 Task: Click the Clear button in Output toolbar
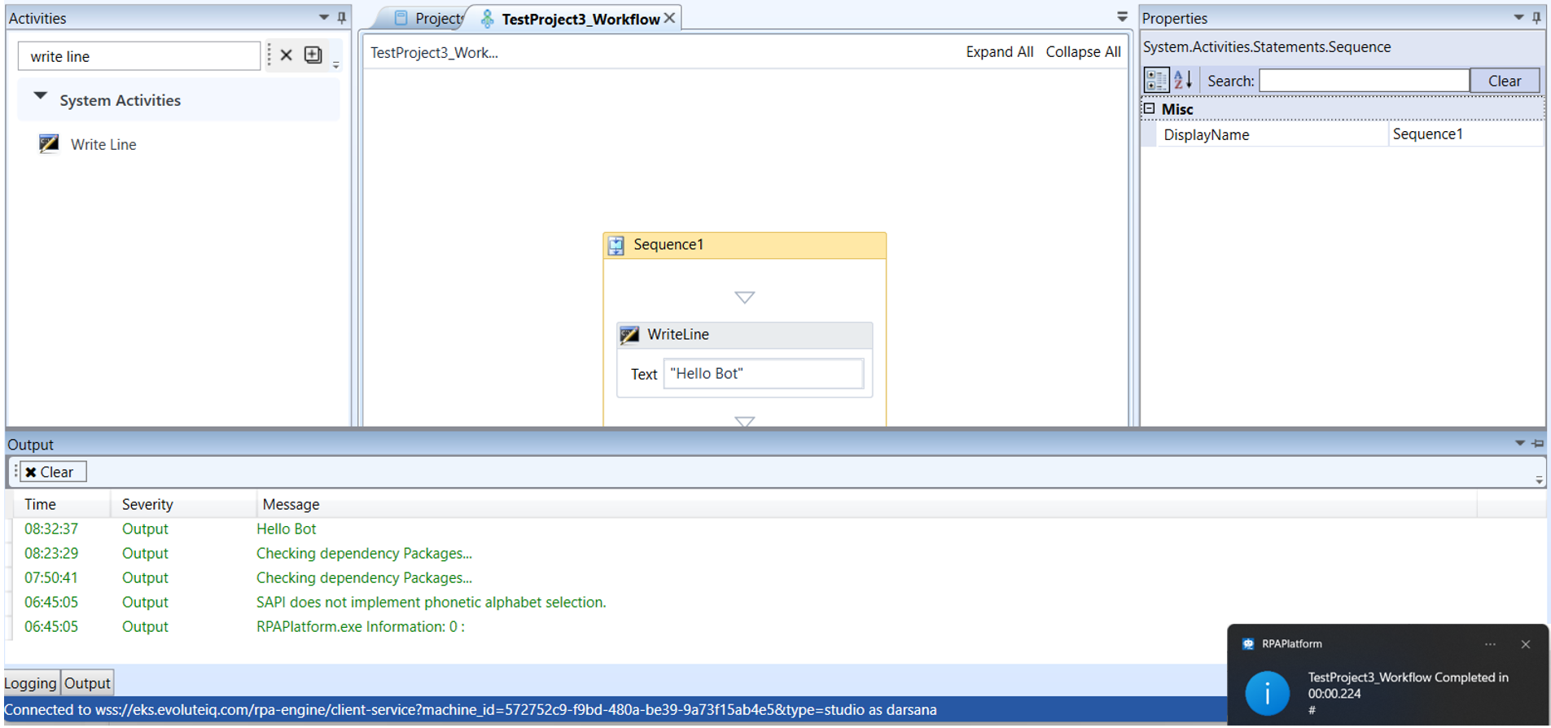click(x=53, y=472)
